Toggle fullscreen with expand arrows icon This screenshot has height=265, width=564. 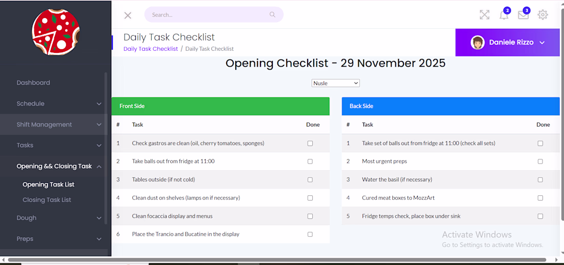(485, 15)
